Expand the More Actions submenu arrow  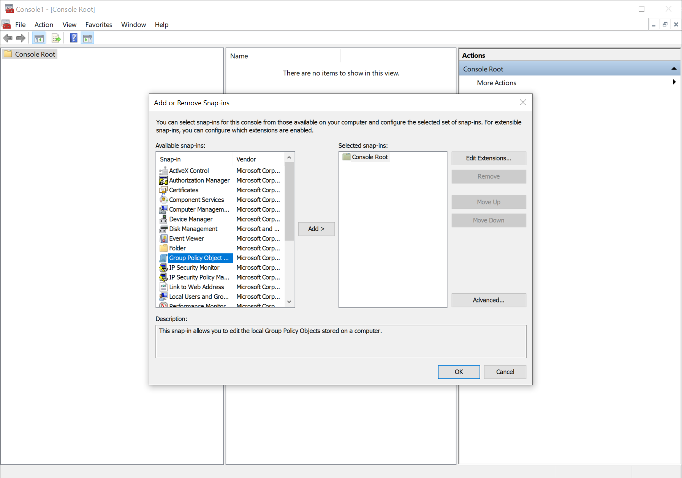click(x=674, y=82)
